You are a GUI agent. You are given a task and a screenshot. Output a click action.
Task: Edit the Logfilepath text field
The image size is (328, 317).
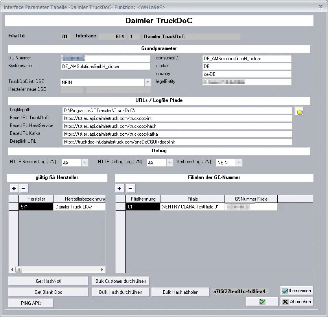point(177,111)
